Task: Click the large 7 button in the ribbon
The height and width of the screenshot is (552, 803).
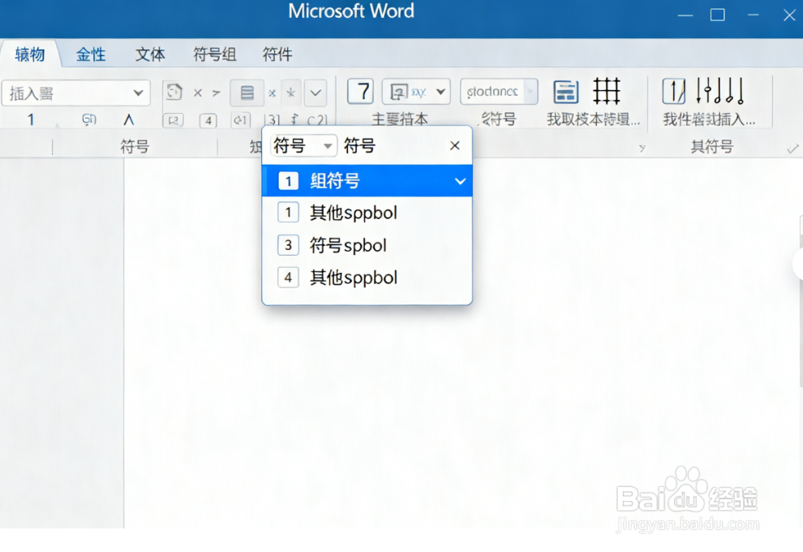Action: 360,91
